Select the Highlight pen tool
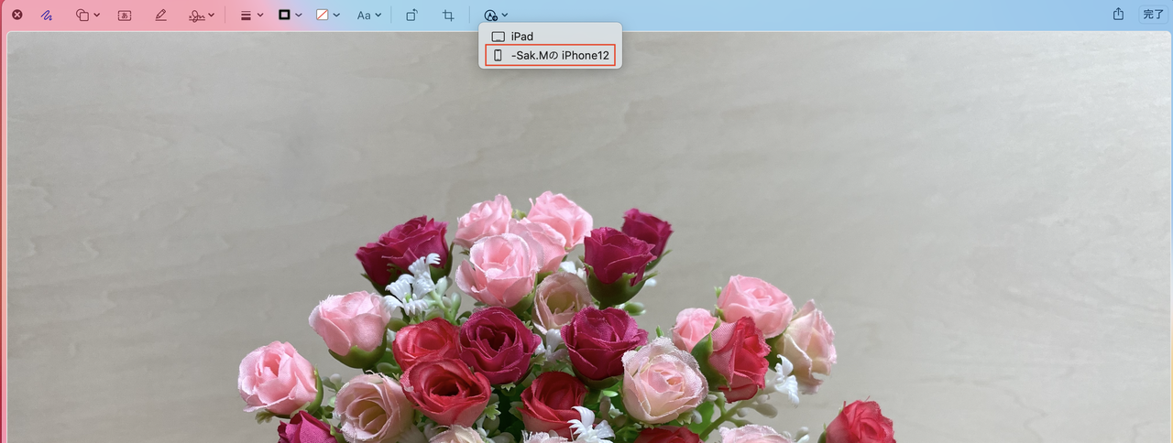 pos(161,16)
